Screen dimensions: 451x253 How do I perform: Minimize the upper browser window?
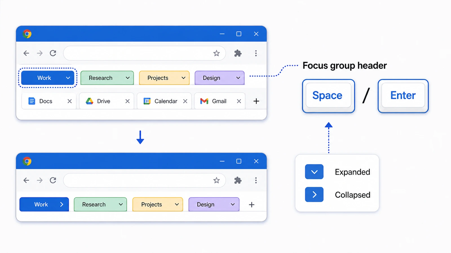(222, 34)
